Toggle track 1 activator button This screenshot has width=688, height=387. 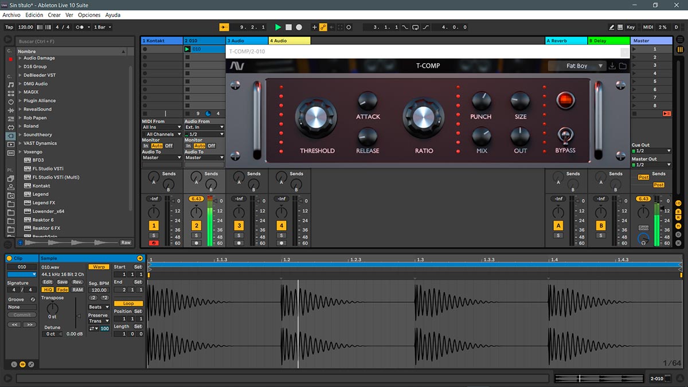(154, 226)
